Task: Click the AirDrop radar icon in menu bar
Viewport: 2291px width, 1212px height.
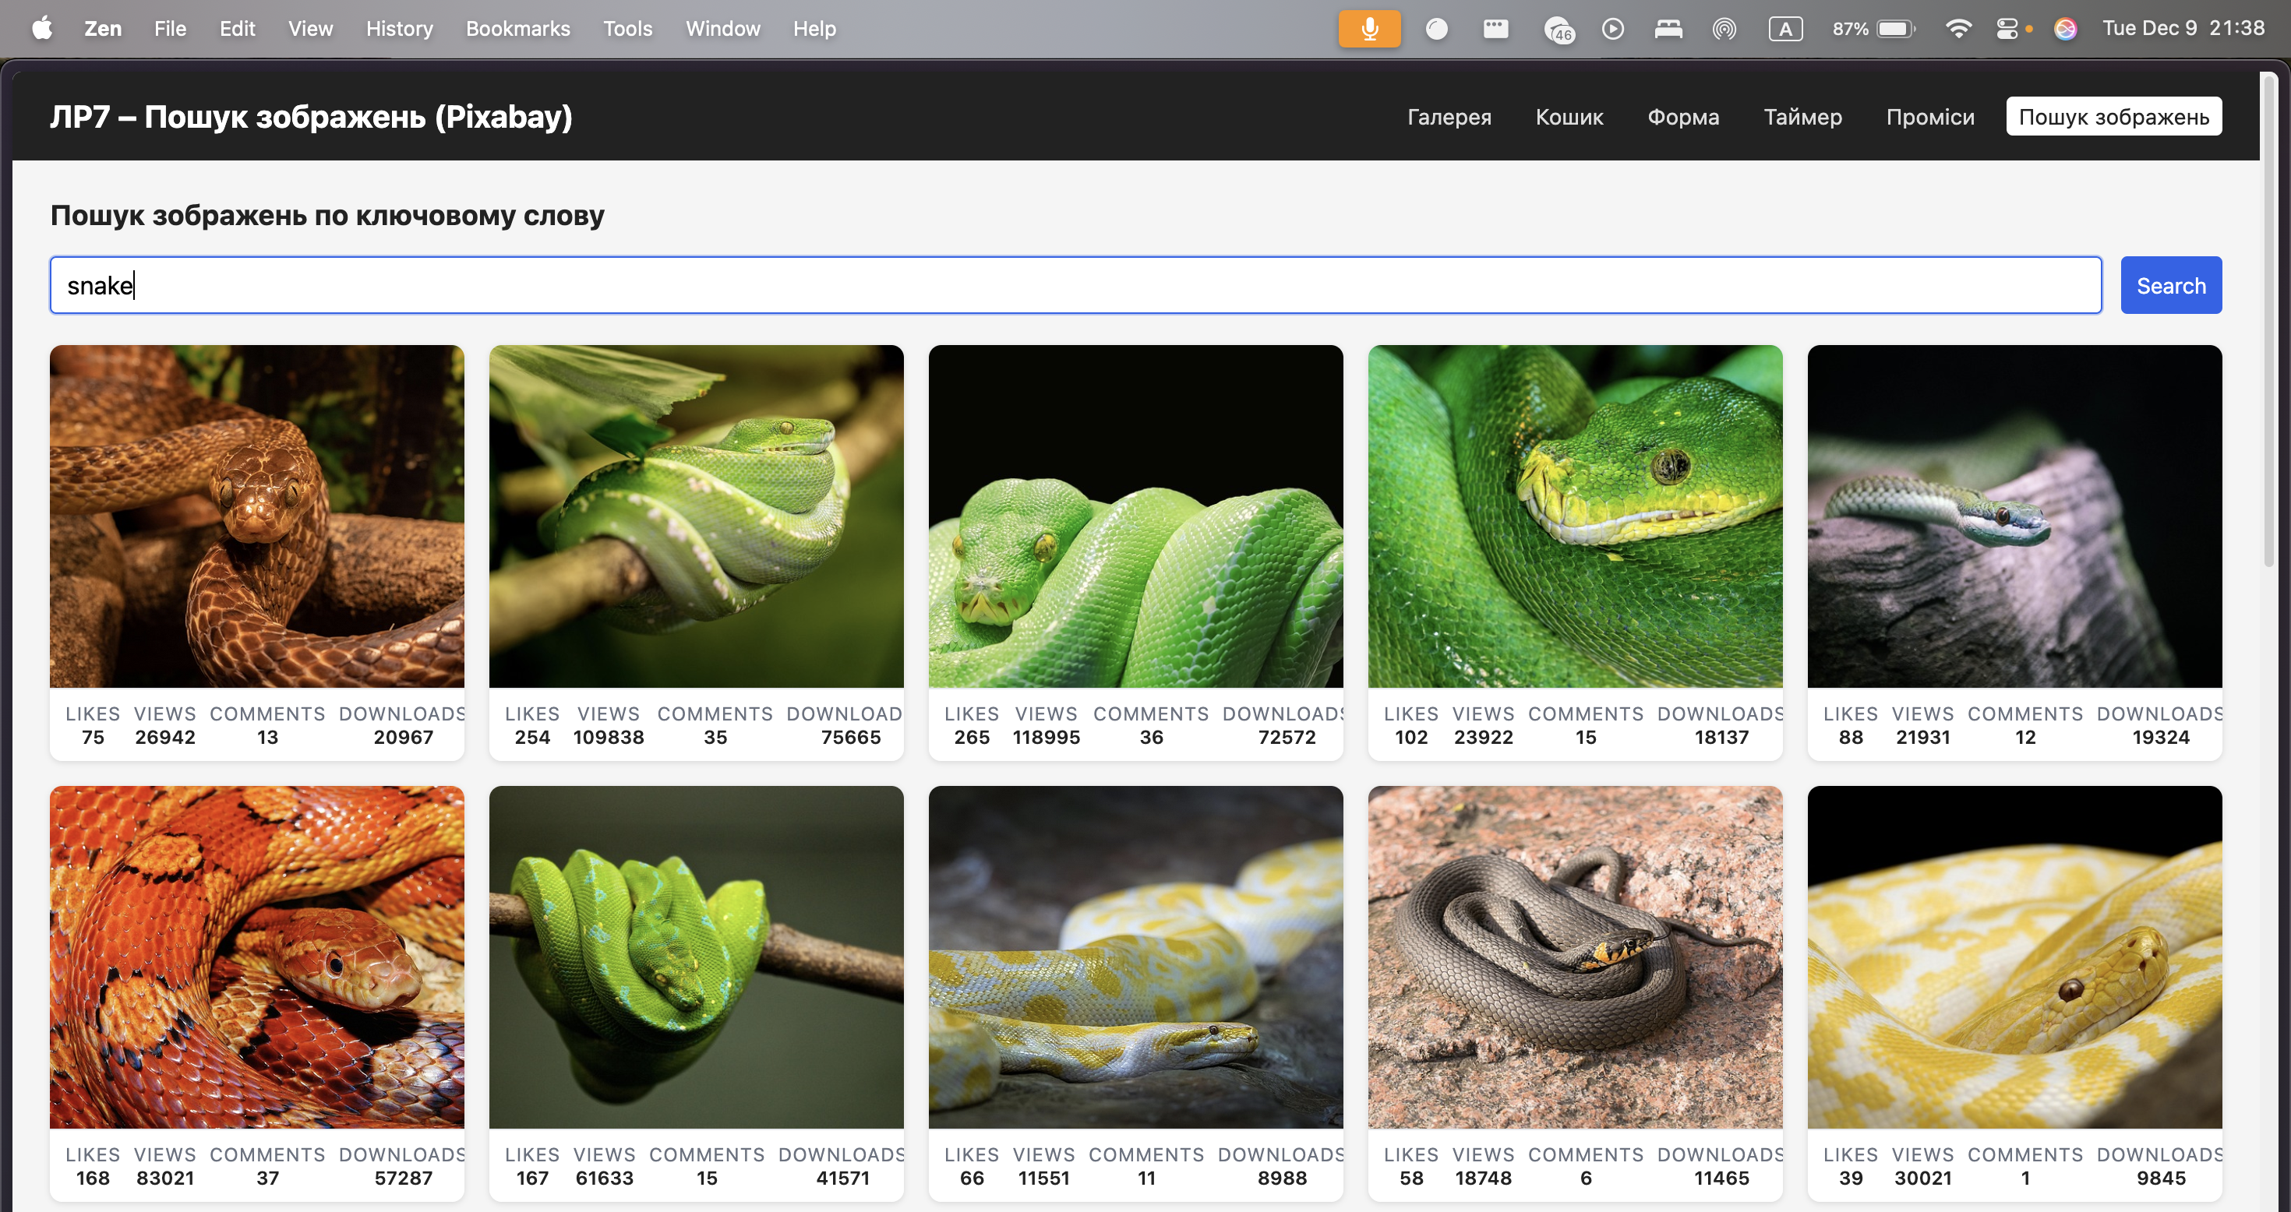Action: [1724, 29]
